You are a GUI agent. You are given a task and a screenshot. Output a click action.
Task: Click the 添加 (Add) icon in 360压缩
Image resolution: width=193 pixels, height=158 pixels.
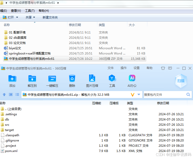coord(12,78)
